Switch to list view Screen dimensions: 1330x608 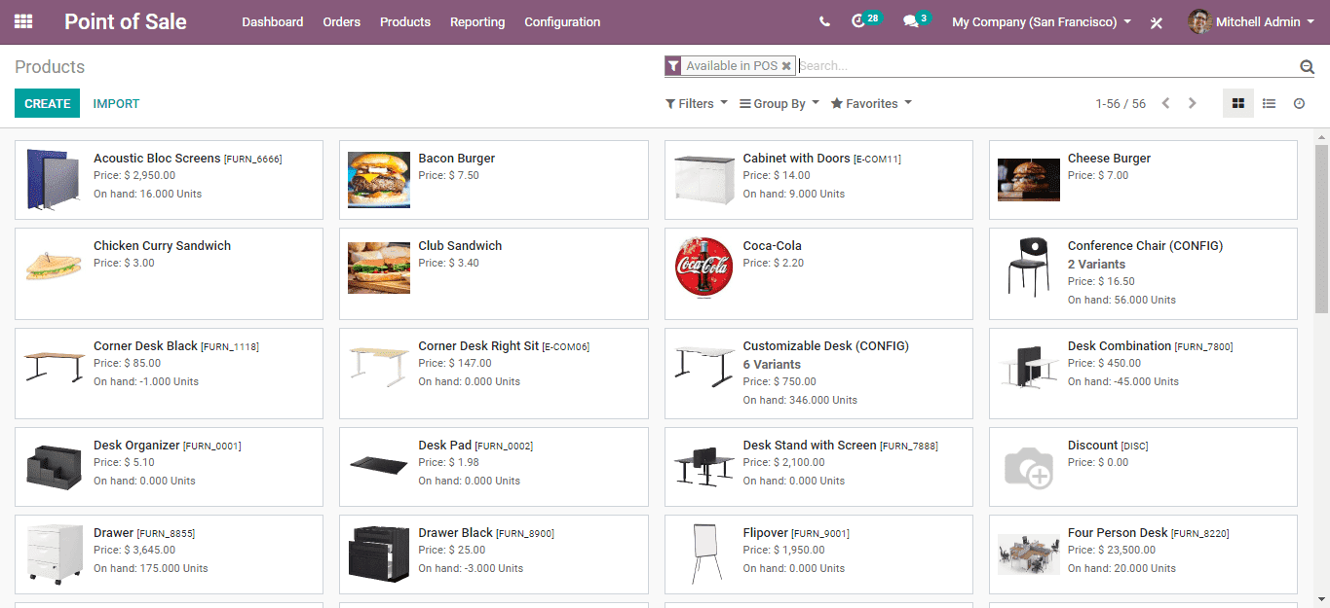click(1269, 103)
